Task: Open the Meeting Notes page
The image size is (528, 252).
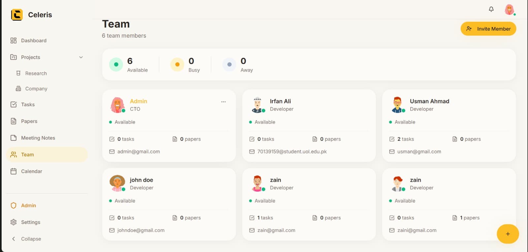Action: coord(38,138)
